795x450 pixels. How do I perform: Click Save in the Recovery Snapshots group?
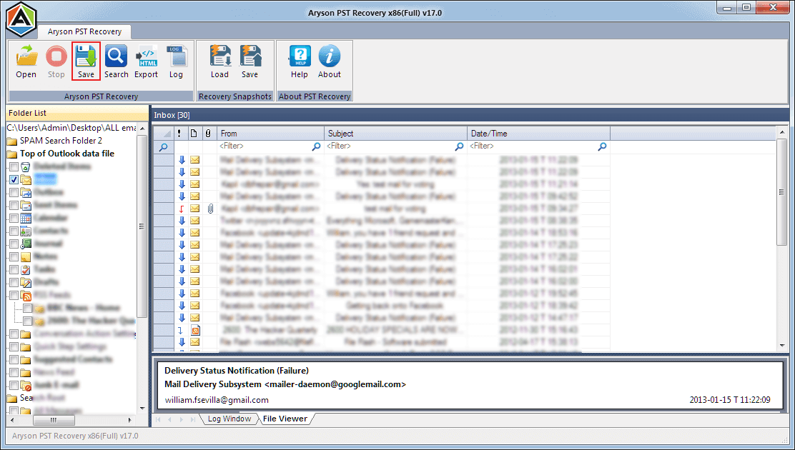pos(250,61)
